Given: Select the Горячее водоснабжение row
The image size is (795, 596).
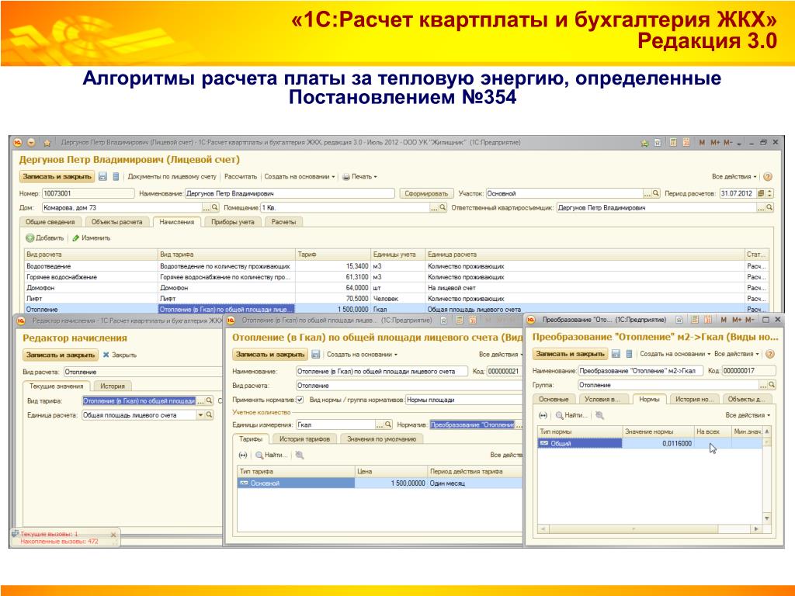Looking at the screenshot, I should (x=397, y=277).
